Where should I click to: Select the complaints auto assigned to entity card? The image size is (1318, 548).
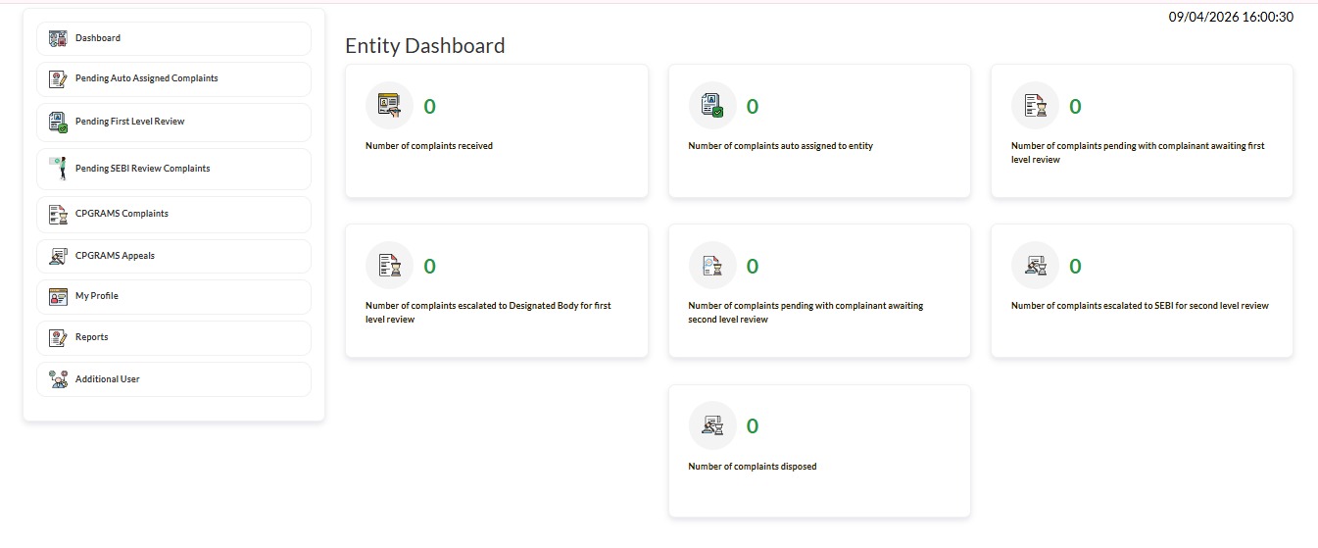pyautogui.click(x=819, y=131)
